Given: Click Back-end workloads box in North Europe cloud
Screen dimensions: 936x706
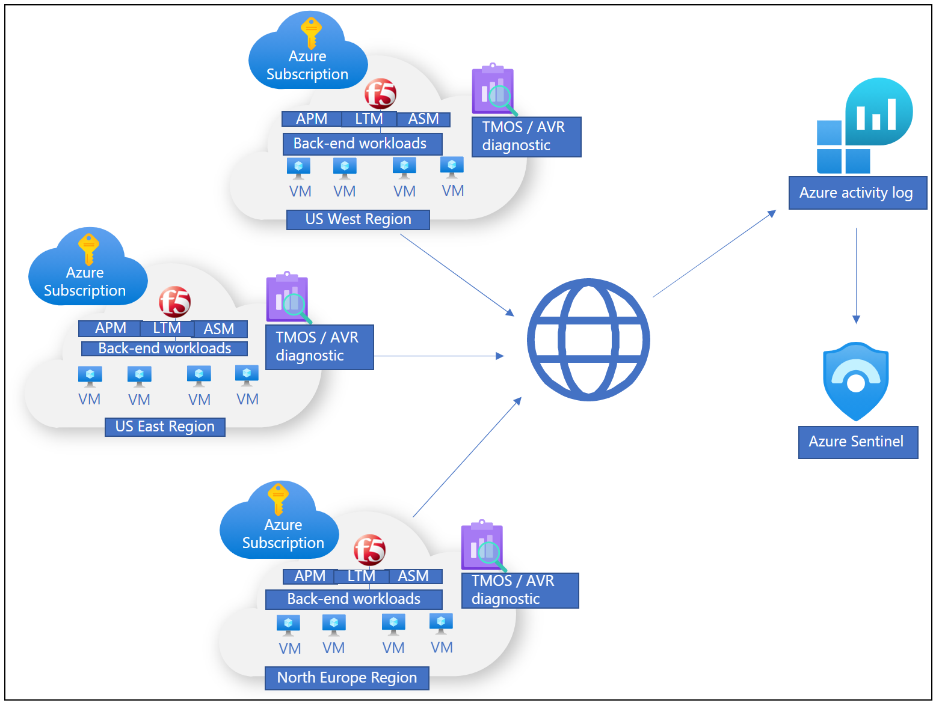Looking at the screenshot, I should click(354, 599).
